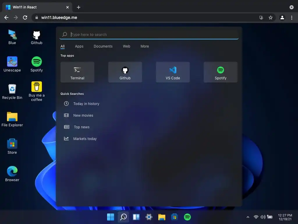Open Spotify tile in Top apps
The image size is (298, 224).
(221, 72)
